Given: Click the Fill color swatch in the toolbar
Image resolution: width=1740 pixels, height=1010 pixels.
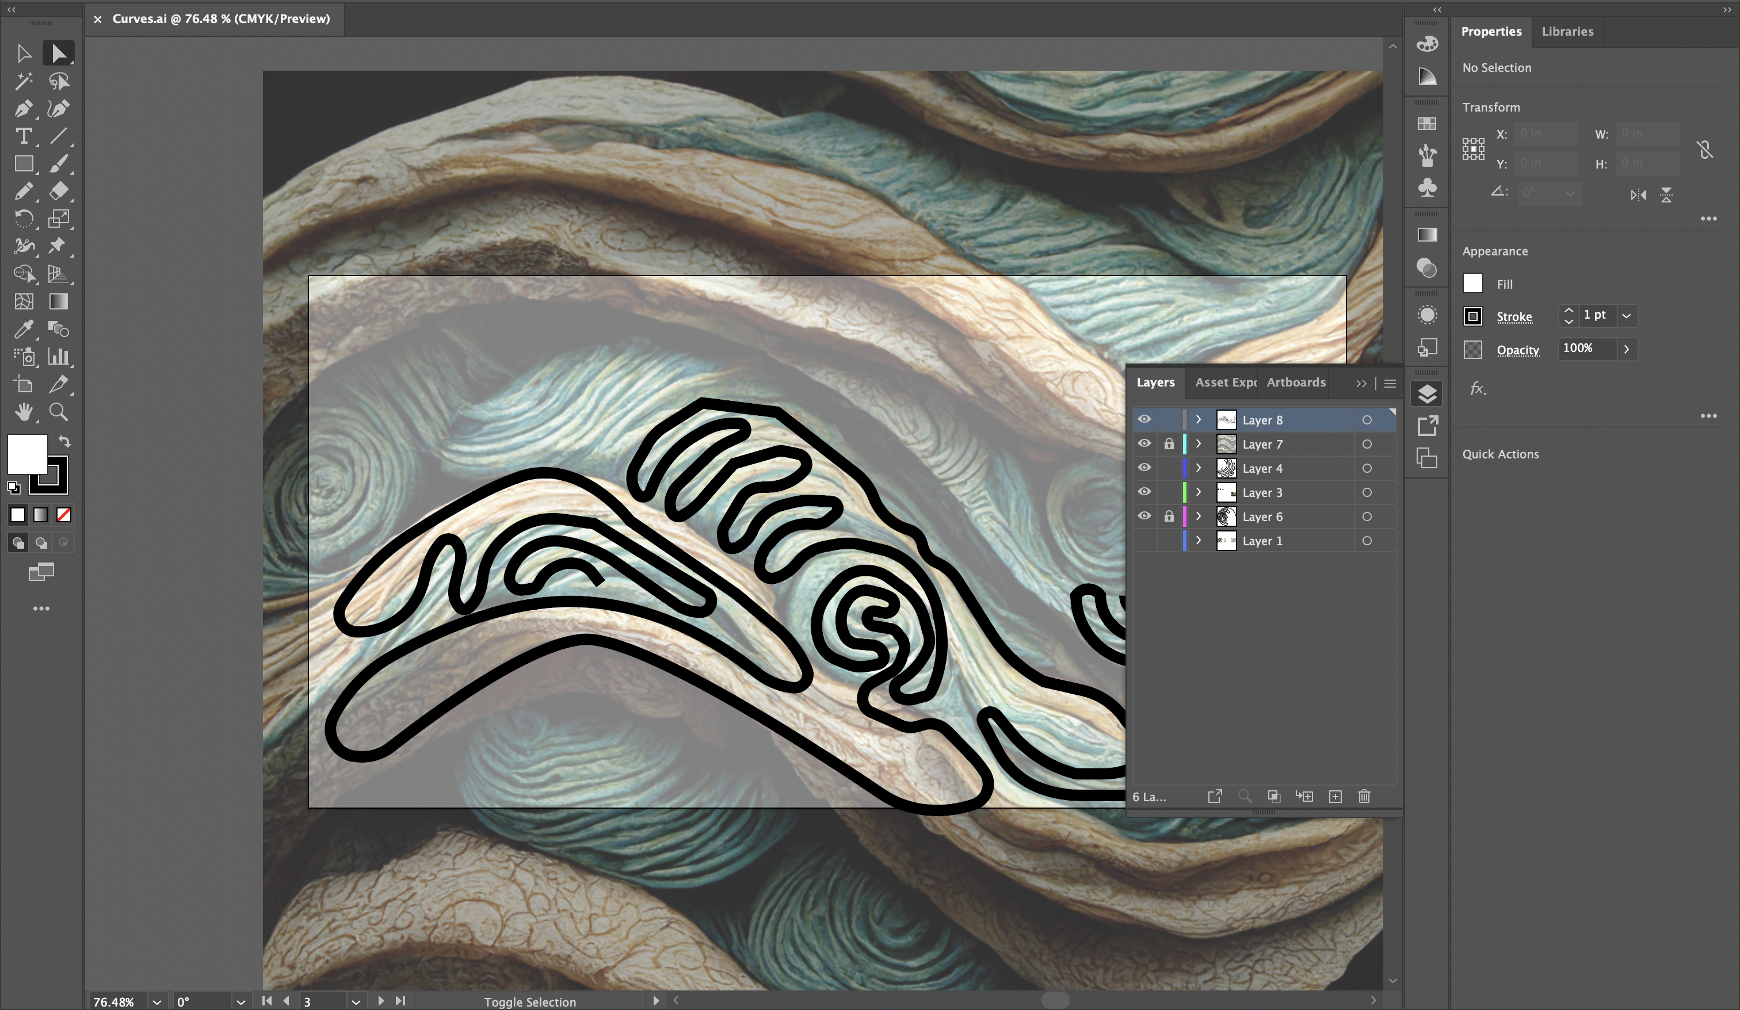Looking at the screenshot, I should [x=28, y=454].
